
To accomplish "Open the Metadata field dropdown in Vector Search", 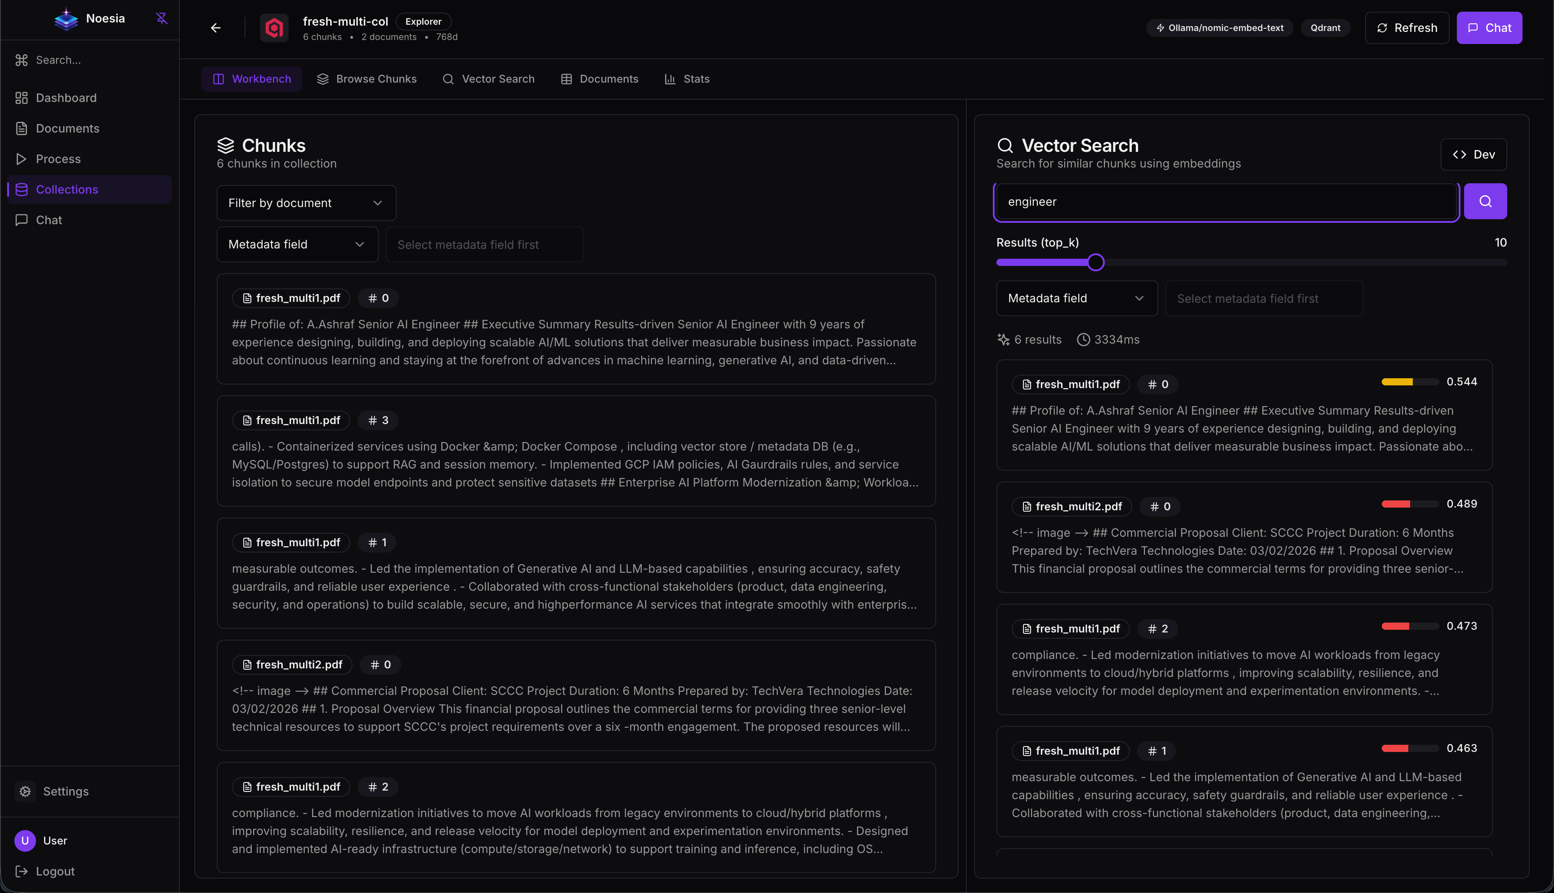I will [x=1076, y=298].
